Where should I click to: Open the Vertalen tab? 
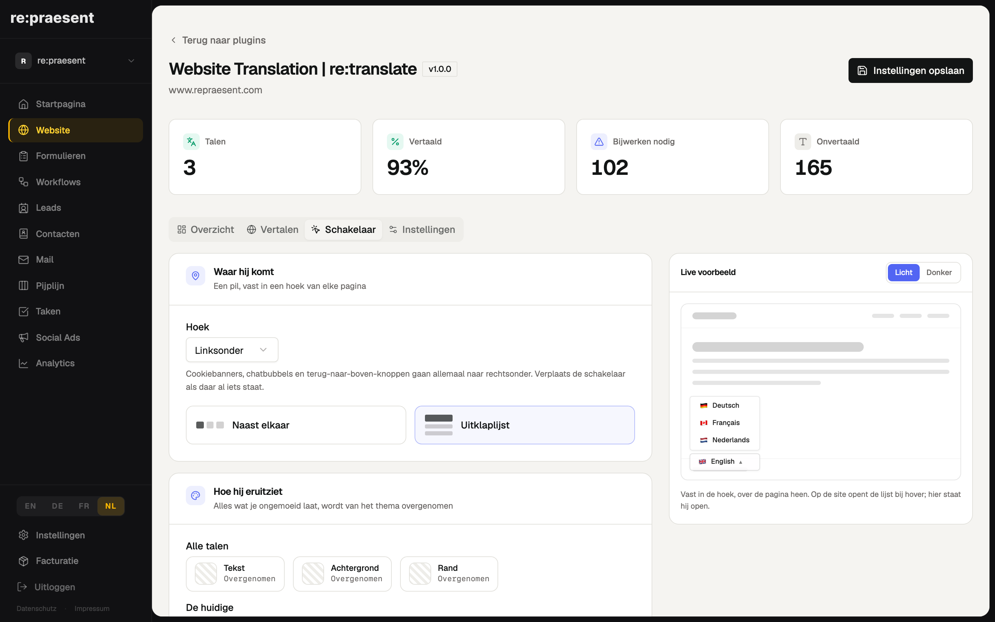pyautogui.click(x=273, y=229)
